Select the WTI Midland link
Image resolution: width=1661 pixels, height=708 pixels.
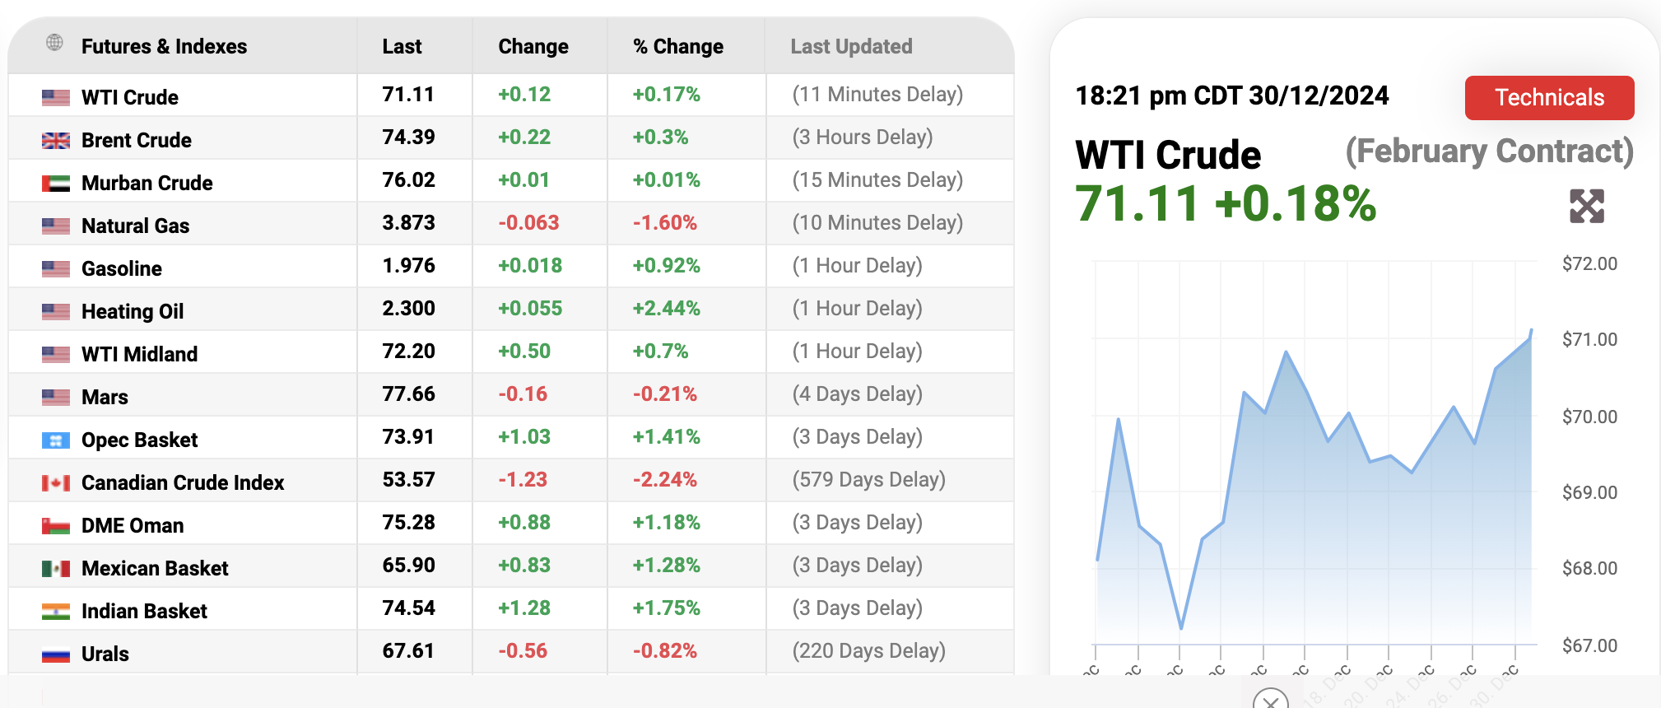click(140, 355)
